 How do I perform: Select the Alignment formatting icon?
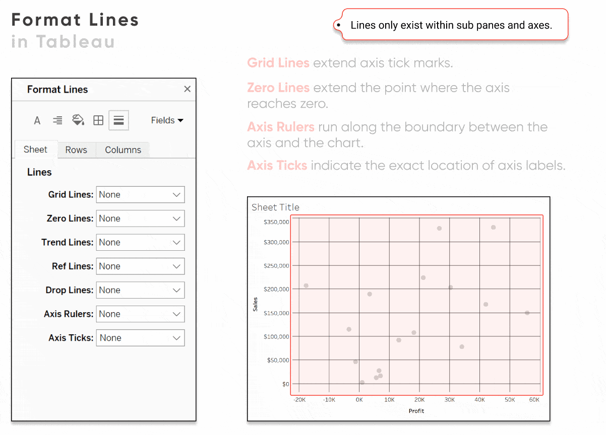tap(57, 120)
